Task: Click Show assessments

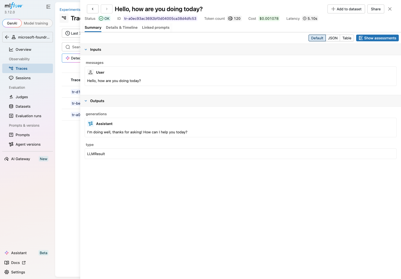Action: pos(377,38)
